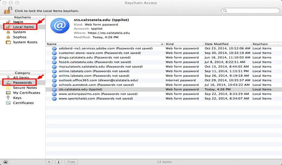Click @ icon beside www.sportchalet.com

(x=54, y=99)
